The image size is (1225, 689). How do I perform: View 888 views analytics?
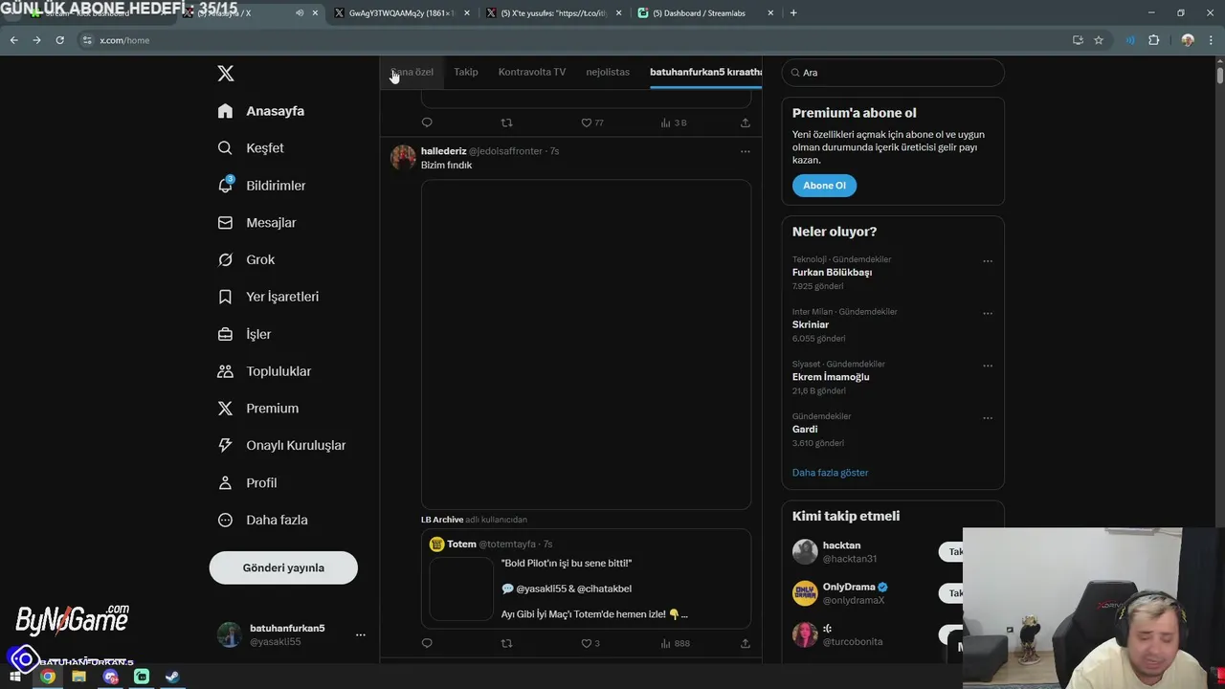pyautogui.click(x=676, y=643)
